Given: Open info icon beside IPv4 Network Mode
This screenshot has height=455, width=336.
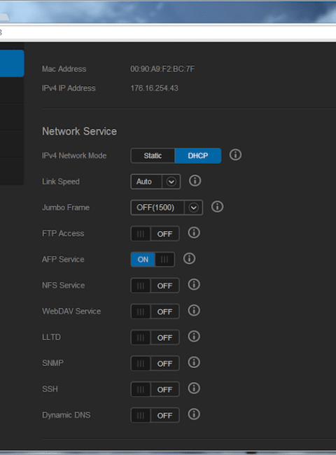Looking at the screenshot, I should click(235, 155).
